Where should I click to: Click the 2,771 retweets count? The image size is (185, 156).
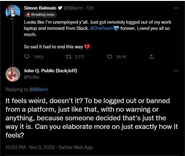80,57
